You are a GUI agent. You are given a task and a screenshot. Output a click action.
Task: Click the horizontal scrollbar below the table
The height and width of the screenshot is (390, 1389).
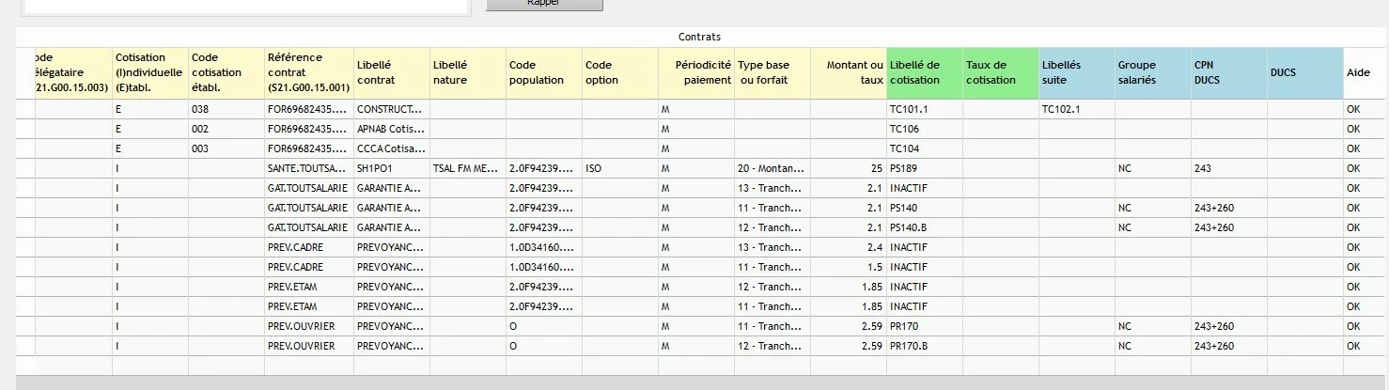point(694,382)
